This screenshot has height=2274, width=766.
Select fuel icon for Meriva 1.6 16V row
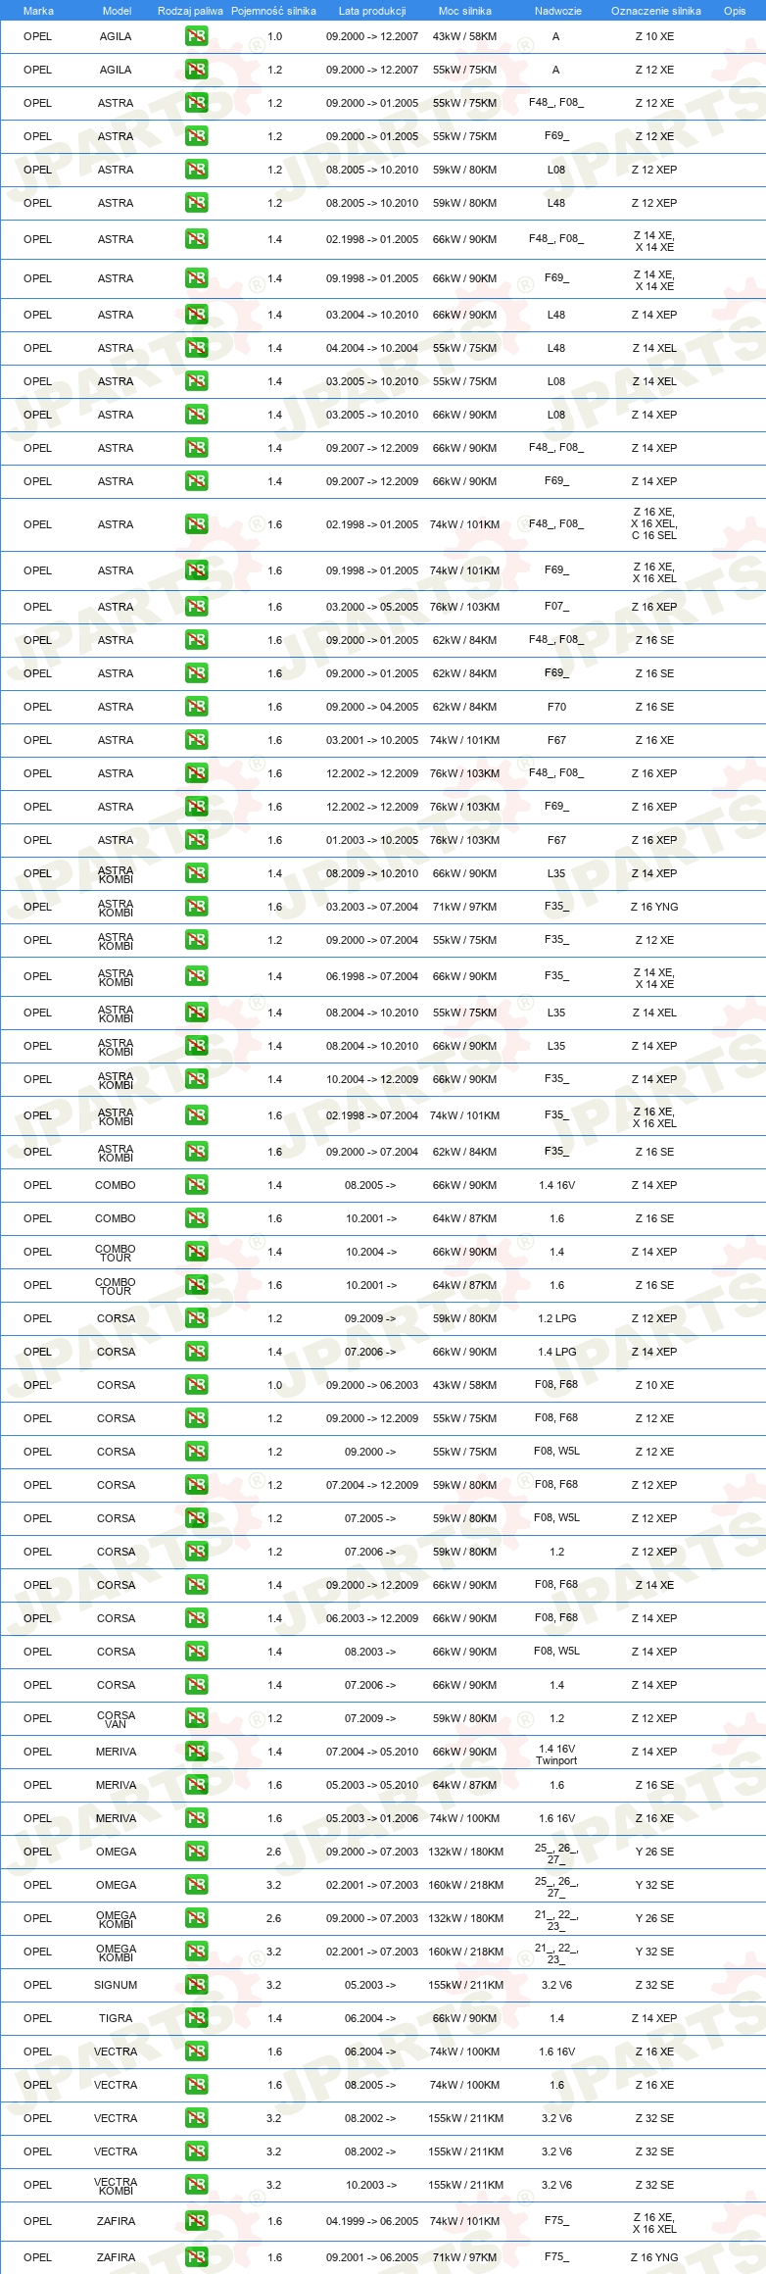196,1818
